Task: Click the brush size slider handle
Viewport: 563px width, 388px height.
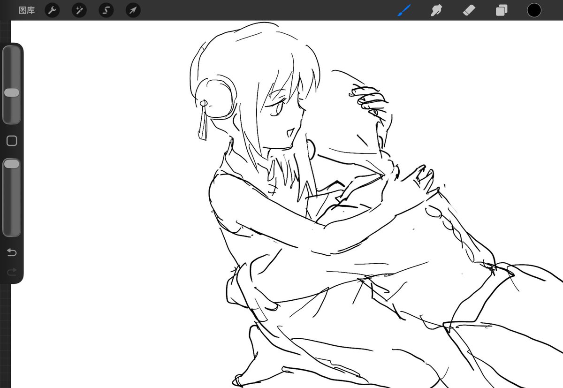Action: 12,93
